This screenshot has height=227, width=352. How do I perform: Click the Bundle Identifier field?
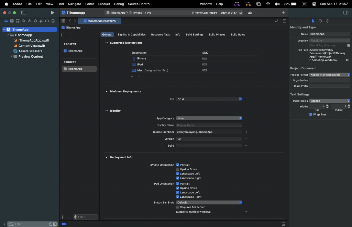(209, 132)
